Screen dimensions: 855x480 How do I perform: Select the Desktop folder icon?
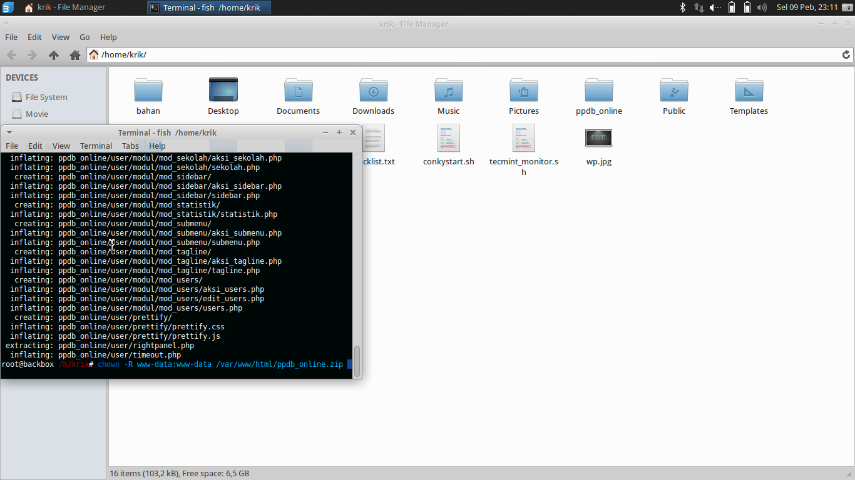[223, 90]
